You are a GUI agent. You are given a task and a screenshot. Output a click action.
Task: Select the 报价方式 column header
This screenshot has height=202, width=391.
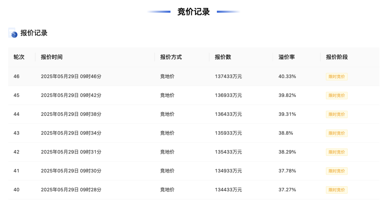coord(171,57)
